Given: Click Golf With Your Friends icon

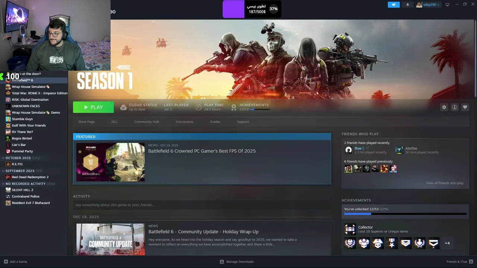Looking at the screenshot, I should pyautogui.click(x=8, y=125).
